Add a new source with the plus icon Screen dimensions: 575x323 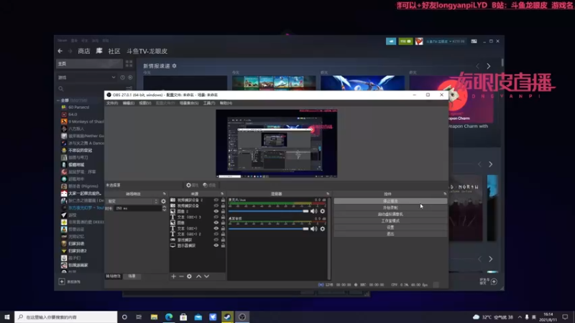(x=173, y=276)
